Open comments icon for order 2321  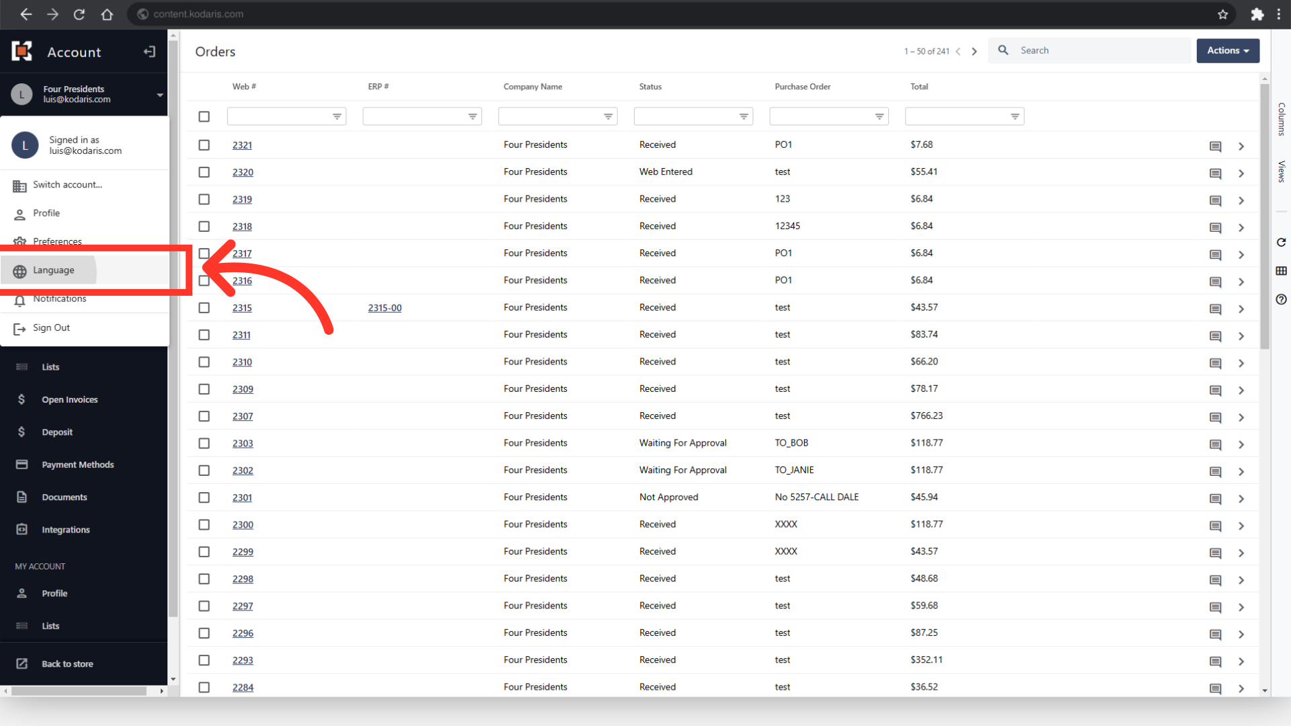pyautogui.click(x=1215, y=146)
